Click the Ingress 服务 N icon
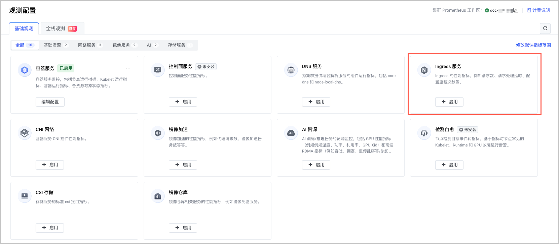Image resolution: width=559 pixels, height=244 pixels. coord(424,70)
